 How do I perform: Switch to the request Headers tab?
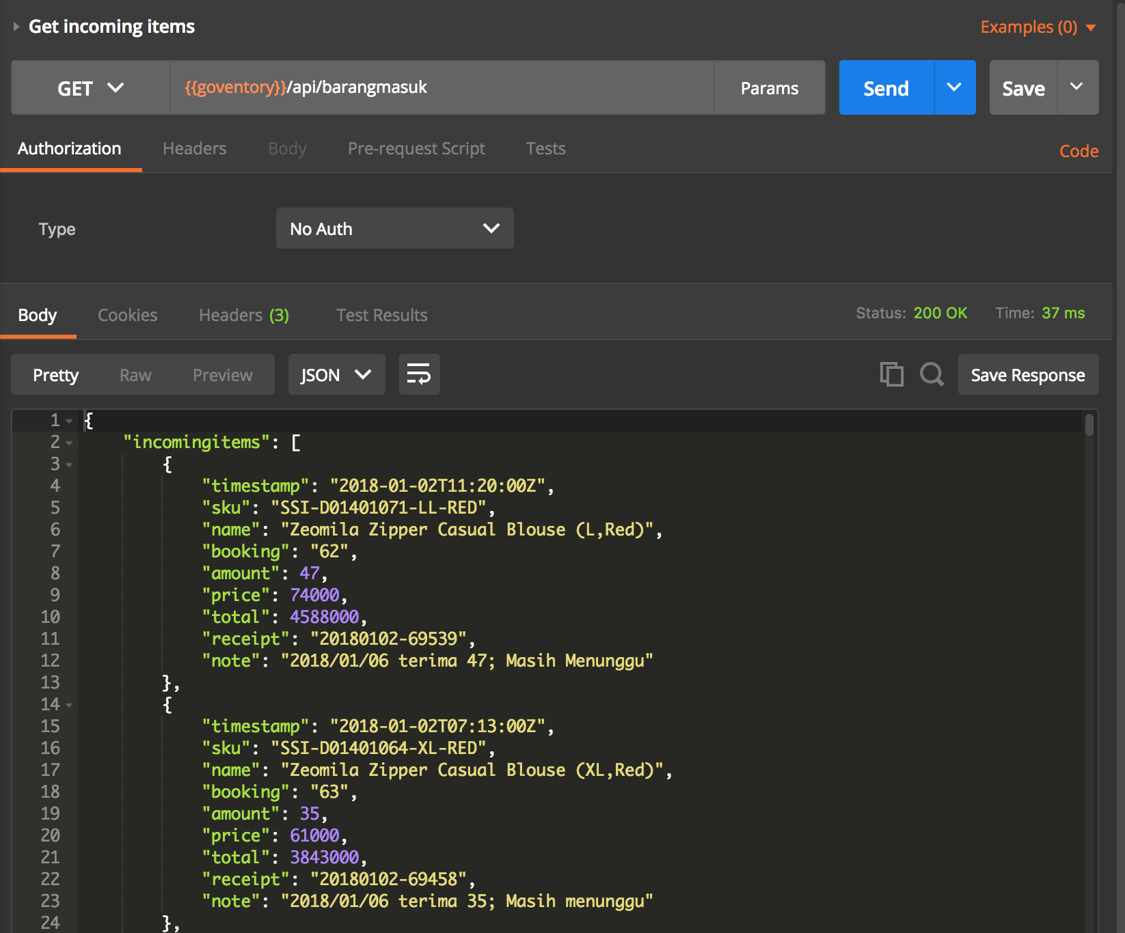point(194,148)
